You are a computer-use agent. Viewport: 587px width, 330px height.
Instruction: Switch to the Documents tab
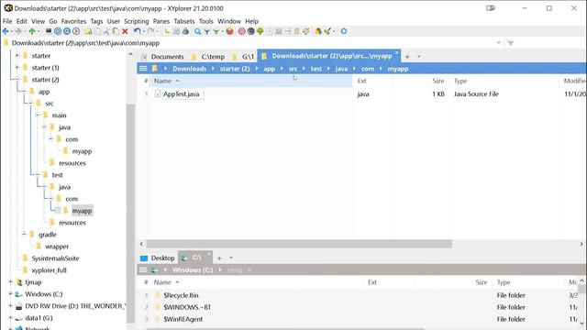[x=162, y=57]
